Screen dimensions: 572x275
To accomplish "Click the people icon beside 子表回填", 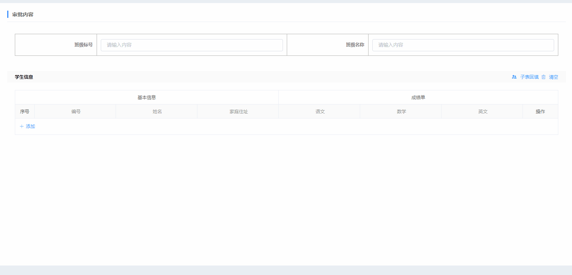I will [514, 77].
